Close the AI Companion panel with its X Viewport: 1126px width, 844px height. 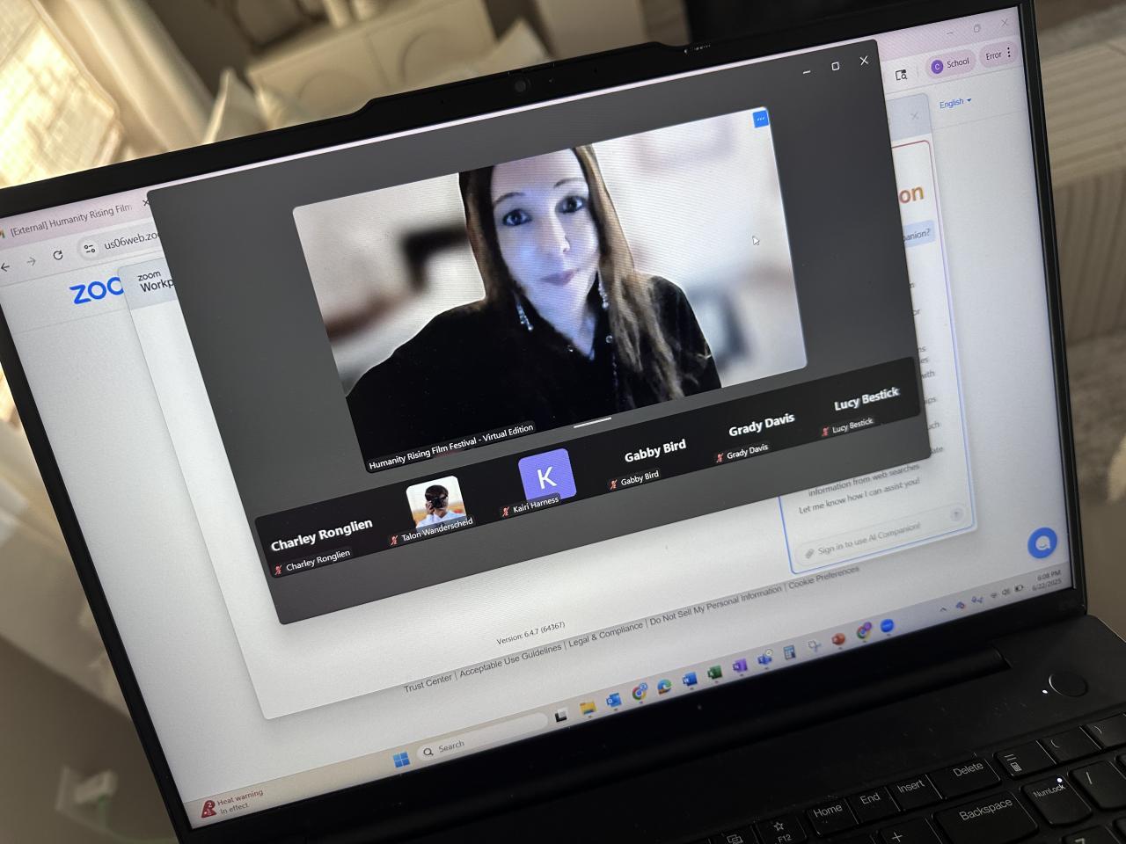pyautogui.click(x=914, y=116)
